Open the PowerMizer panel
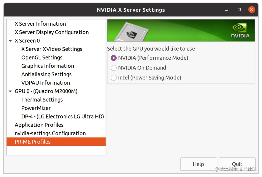This screenshot has height=177, width=262. tap(36, 108)
